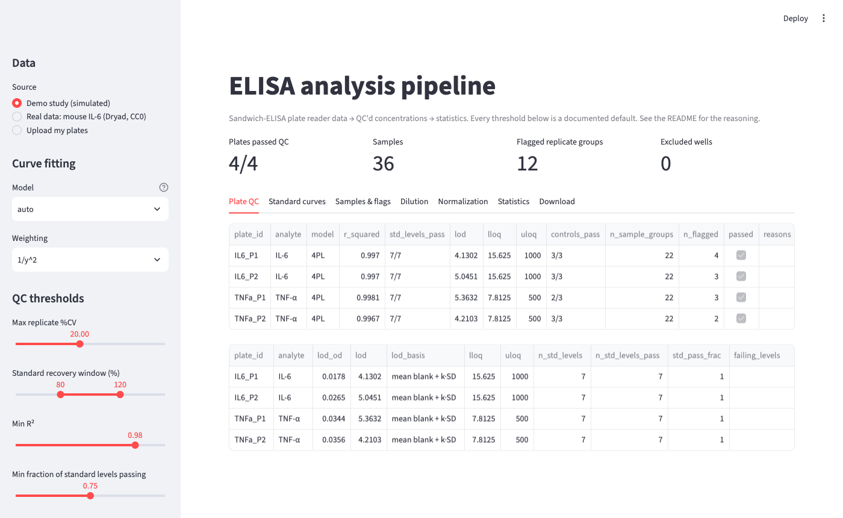Viewport: 843px width, 518px height.
Task: Go to the Dilution tab
Action: click(414, 201)
